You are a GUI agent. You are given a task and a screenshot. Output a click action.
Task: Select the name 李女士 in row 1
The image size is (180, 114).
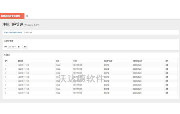(x=58, y=65)
